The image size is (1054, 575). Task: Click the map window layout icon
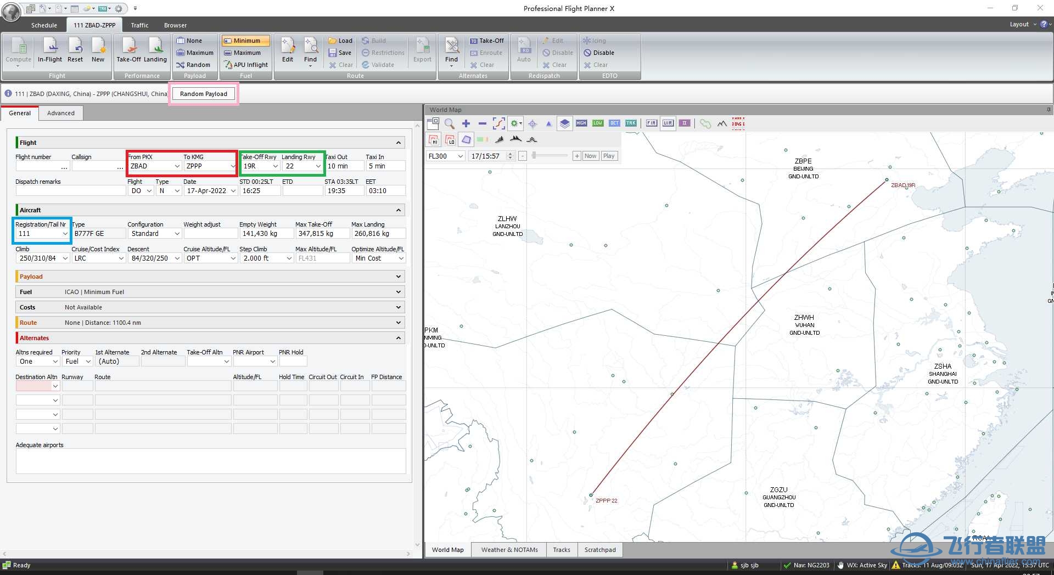[x=433, y=123]
